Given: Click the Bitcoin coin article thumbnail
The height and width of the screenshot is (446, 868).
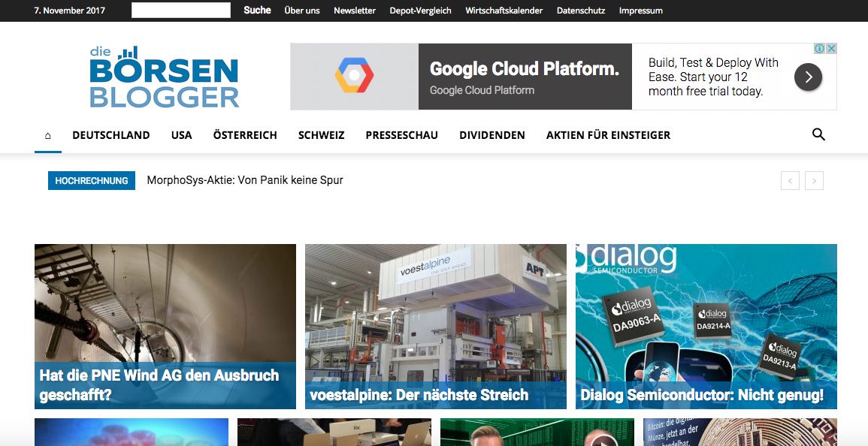Looking at the screenshot, I should (x=740, y=432).
